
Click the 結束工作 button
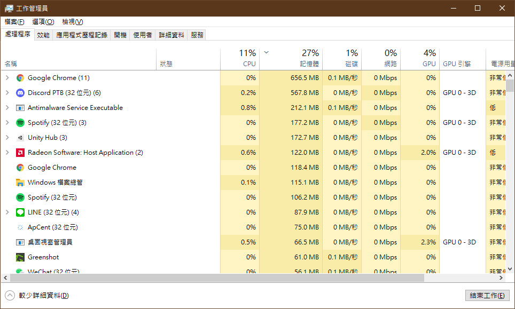pyautogui.click(x=487, y=296)
